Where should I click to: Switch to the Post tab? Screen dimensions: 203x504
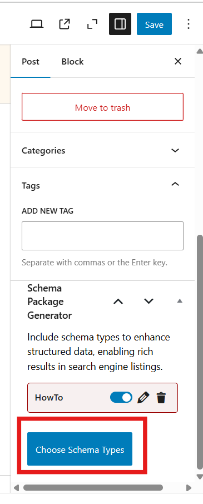pos(31,61)
